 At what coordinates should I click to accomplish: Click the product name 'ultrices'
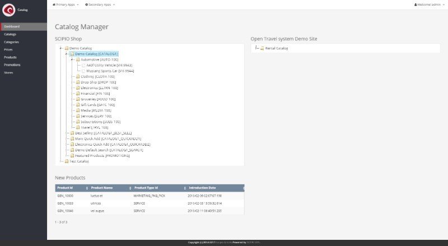pos(96,203)
